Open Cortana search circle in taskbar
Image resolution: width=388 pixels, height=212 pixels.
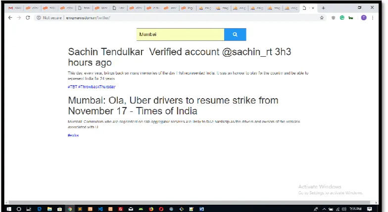(x=19, y=209)
